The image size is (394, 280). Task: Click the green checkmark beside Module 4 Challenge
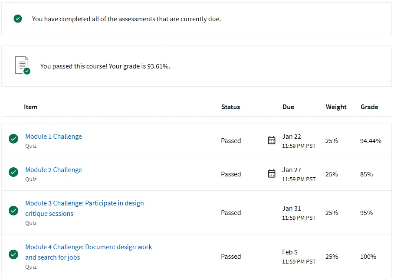click(x=13, y=254)
